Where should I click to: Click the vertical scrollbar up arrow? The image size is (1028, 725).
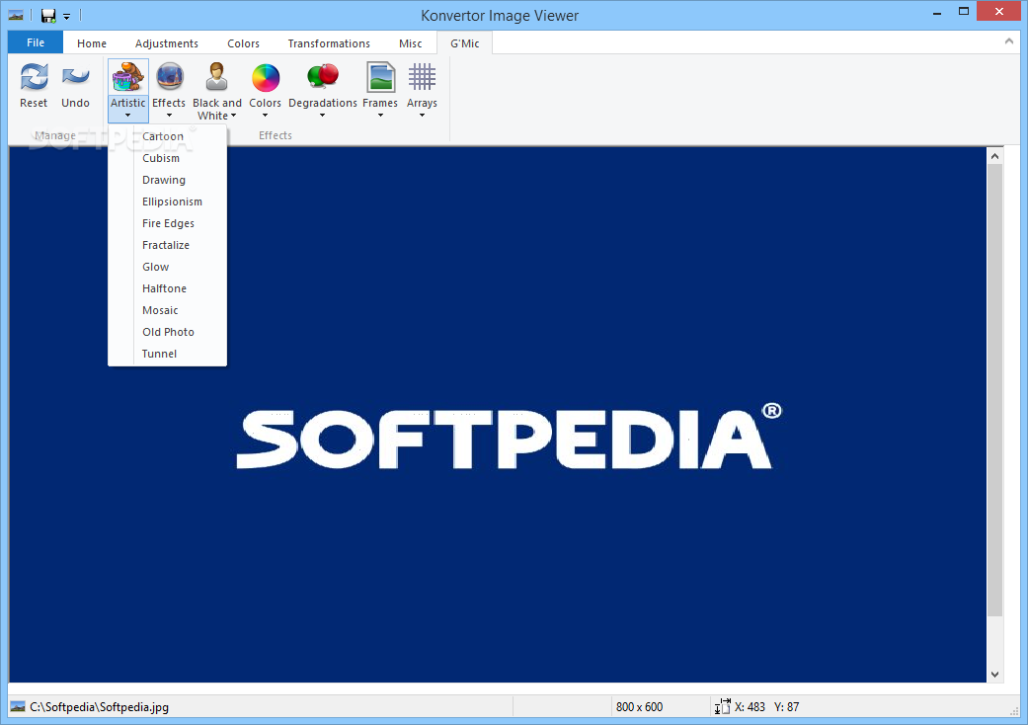coord(994,156)
